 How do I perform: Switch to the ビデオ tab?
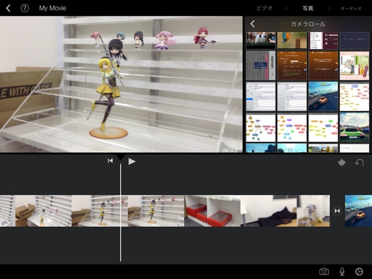point(264,8)
